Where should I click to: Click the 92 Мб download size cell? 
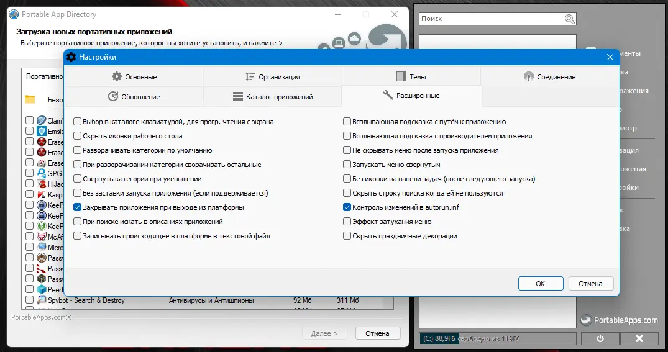click(x=303, y=300)
